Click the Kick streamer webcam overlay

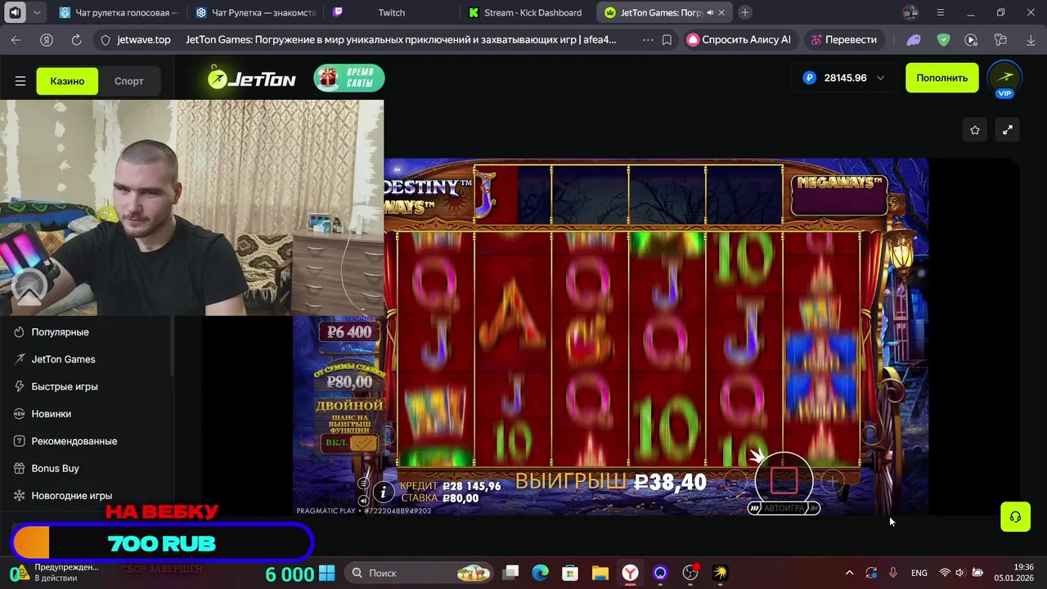click(191, 208)
